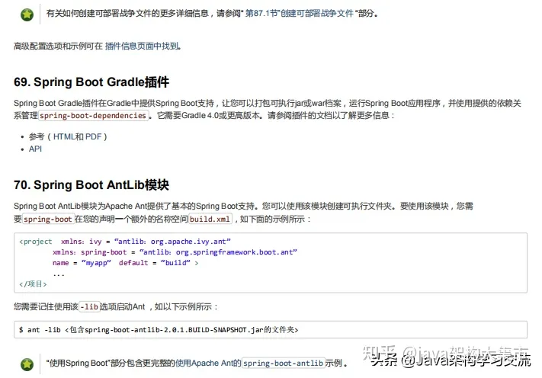542x378 pixels.
Task: Click the green star tip icon beside the 第87.1节 note
Action: [27, 14]
